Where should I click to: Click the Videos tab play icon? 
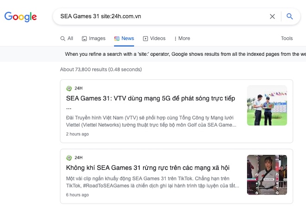pyautogui.click(x=146, y=39)
